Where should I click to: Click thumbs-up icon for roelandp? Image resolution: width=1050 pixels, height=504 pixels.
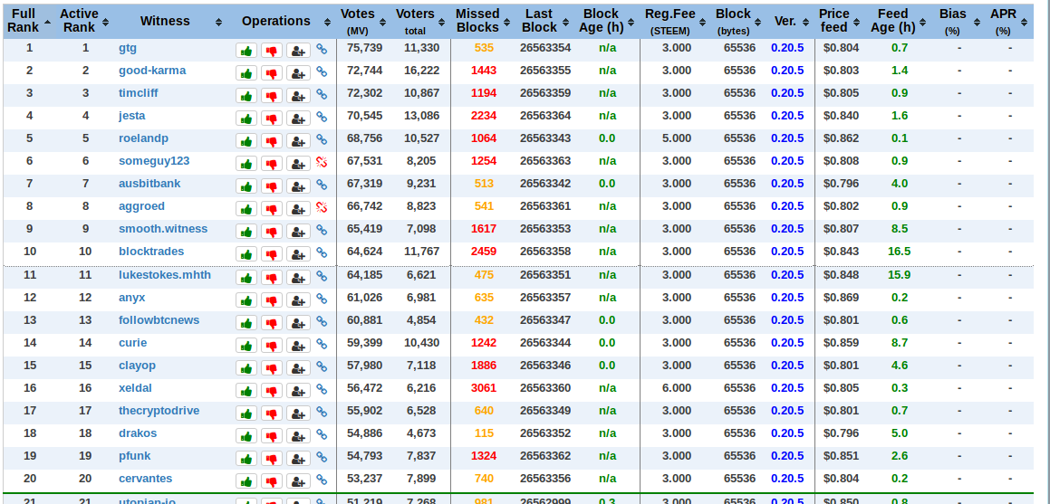click(246, 140)
